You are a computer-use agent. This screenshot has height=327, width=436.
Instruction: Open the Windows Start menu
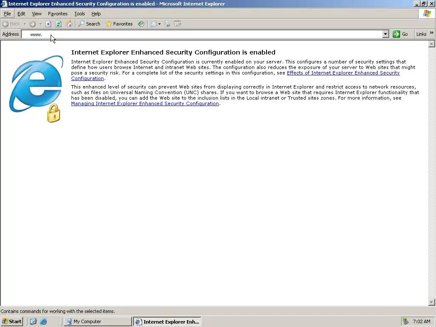coord(11,321)
